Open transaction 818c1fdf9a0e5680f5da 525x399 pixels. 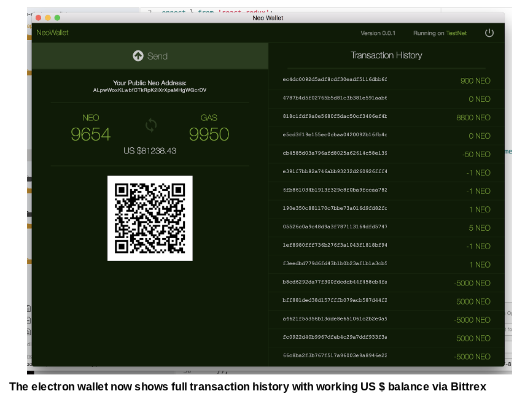(335, 116)
